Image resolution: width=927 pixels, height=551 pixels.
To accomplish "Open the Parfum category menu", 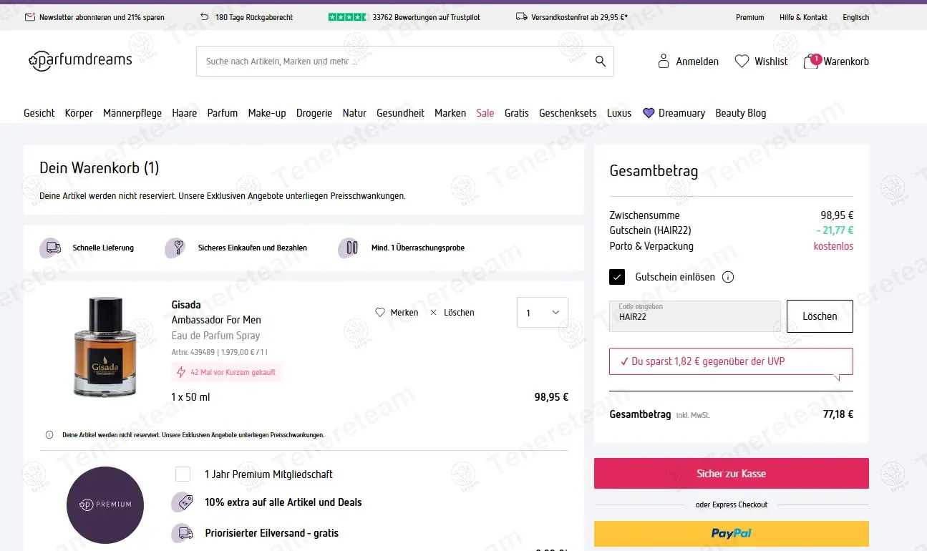I will coord(222,113).
